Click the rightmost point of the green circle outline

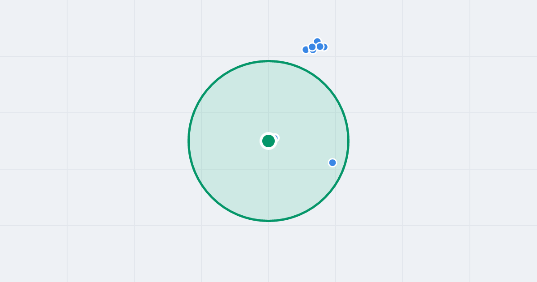(349, 141)
